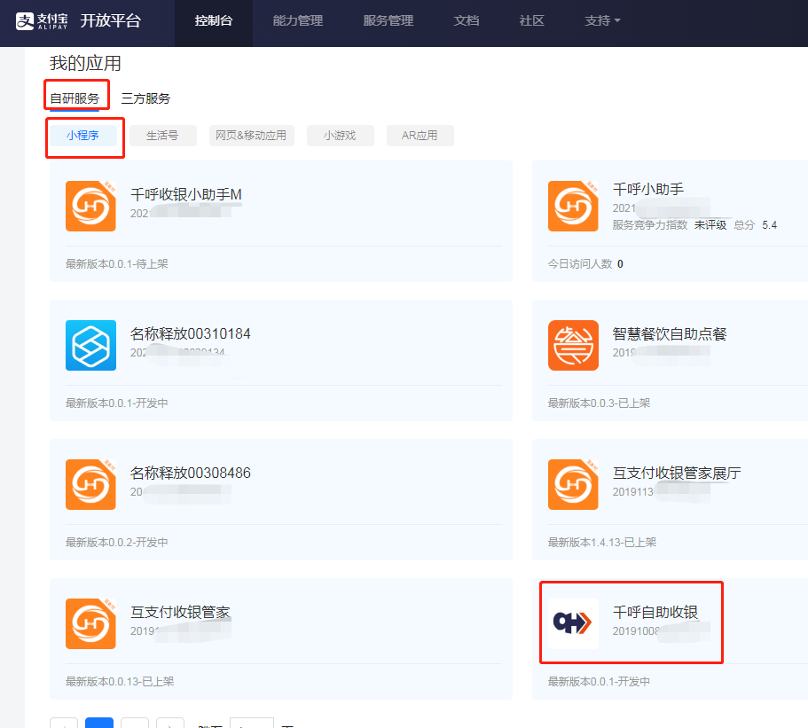The image size is (808, 728).
Task: Click the 总分 5.4 score text
Action: point(756,224)
